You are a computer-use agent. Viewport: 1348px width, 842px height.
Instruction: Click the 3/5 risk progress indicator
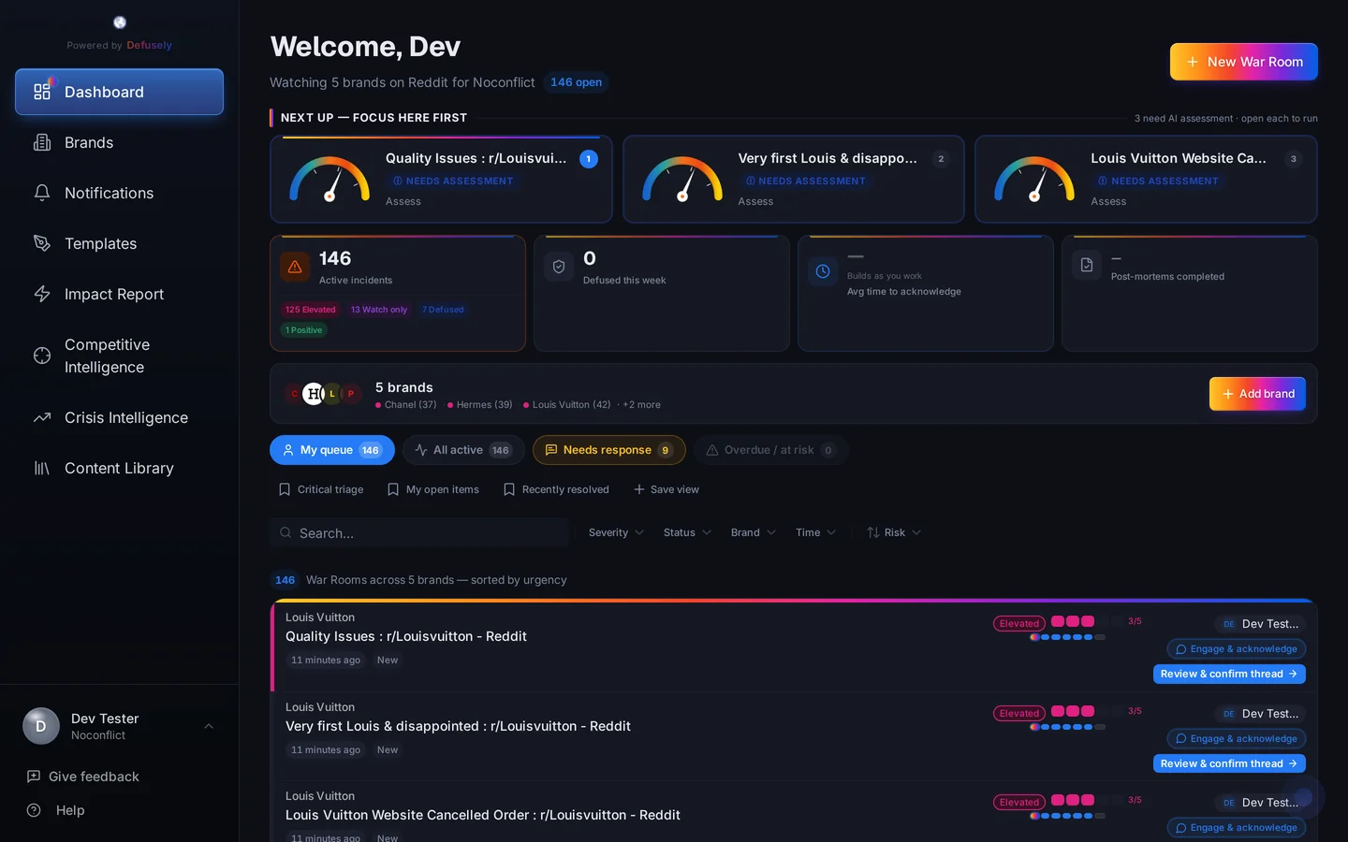click(1135, 621)
